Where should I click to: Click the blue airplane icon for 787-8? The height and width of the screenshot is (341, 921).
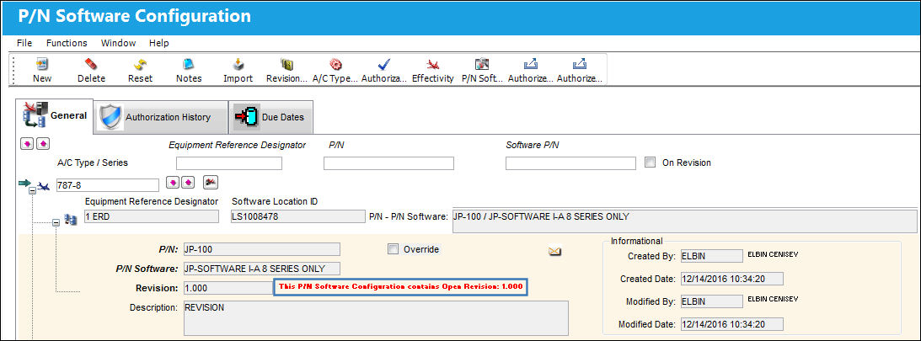click(43, 186)
